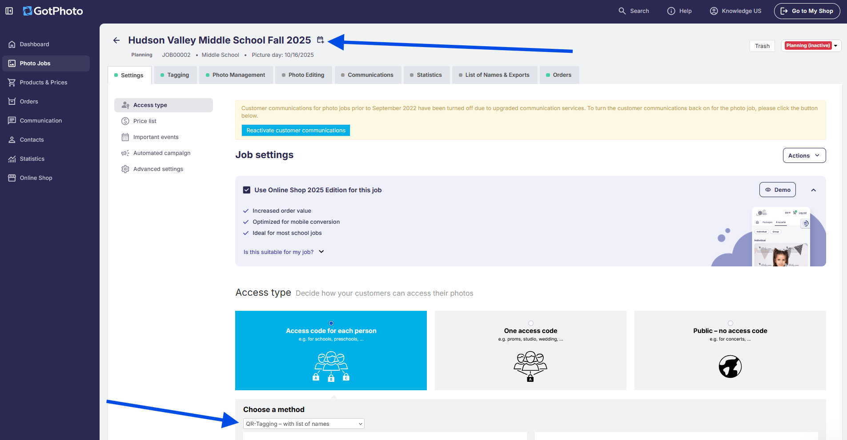
Task: Open List of Names & Exports tab
Action: click(x=494, y=75)
